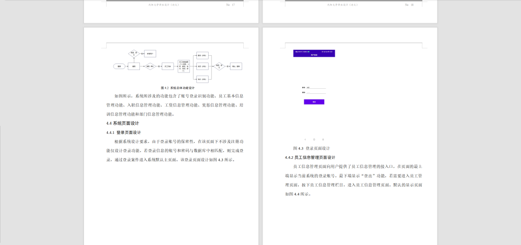Viewport: 521px width, 245px height.
Task: Click page number "No 18" in the header
Action: coord(409,5)
